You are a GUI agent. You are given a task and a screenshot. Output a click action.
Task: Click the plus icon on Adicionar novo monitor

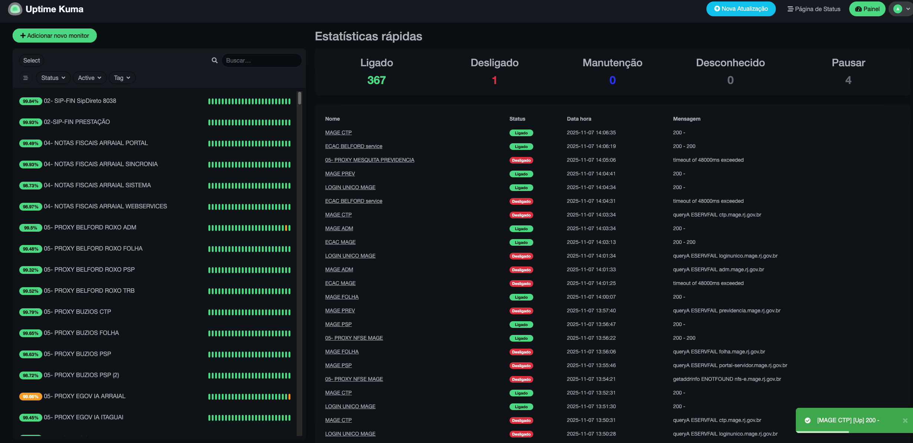point(23,36)
